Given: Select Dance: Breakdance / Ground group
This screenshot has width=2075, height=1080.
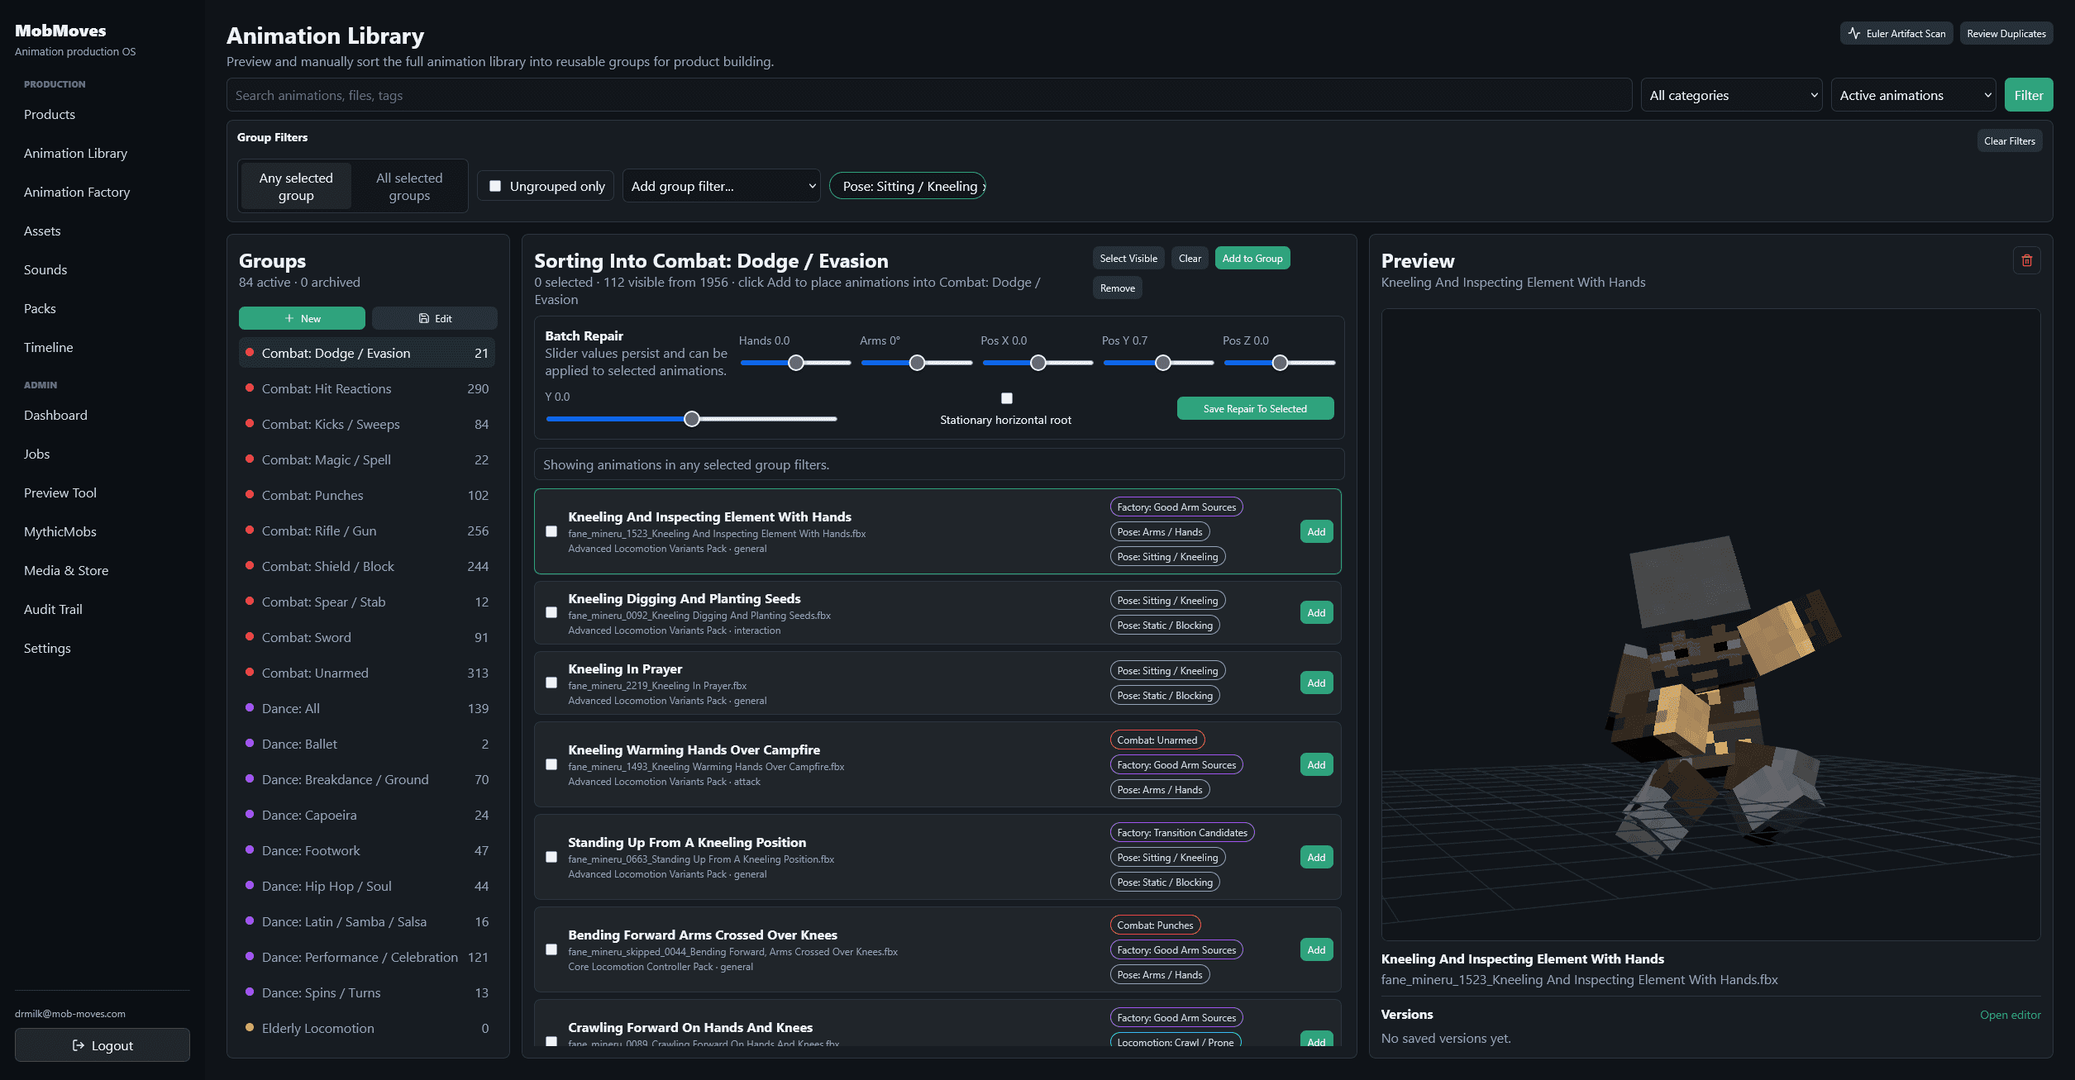Looking at the screenshot, I should point(367,779).
